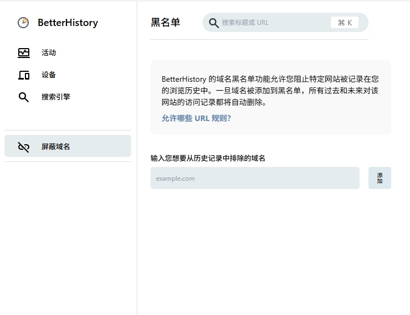Click the horizontal divider below 屏蔽域名

click(x=68, y=162)
